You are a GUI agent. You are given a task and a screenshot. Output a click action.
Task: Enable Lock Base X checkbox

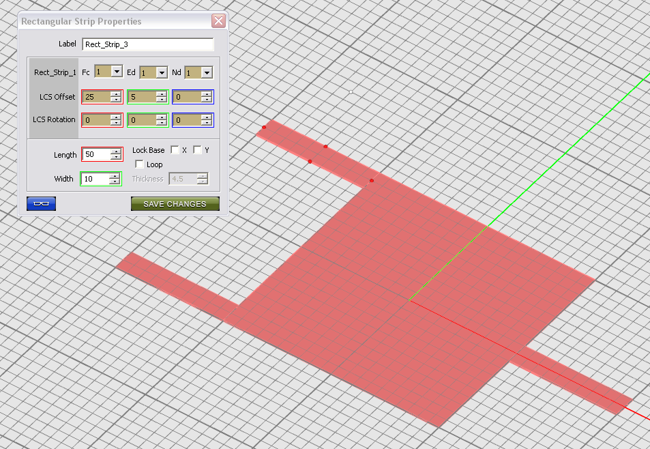[x=175, y=150]
